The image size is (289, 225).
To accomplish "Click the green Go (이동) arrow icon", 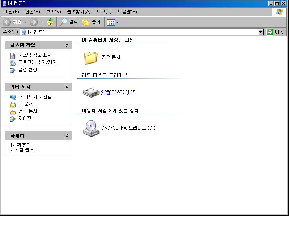I will tap(269, 32).
